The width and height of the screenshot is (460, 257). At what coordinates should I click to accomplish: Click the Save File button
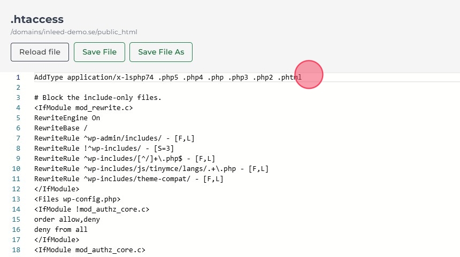tap(99, 52)
